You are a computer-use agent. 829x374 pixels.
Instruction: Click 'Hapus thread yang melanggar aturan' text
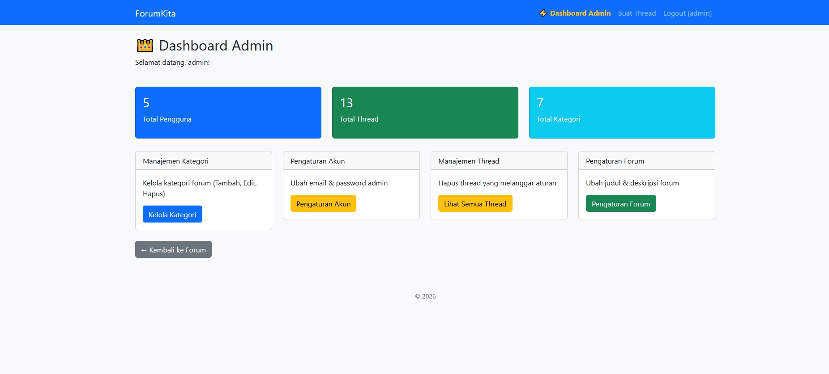[497, 183]
